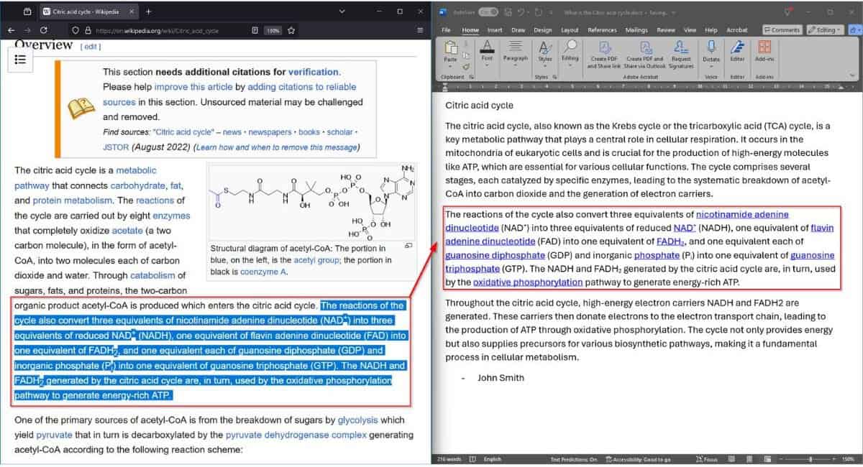863x467 pixels.
Task: Open browser hamburger application menu
Action: [x=420, y=30]
